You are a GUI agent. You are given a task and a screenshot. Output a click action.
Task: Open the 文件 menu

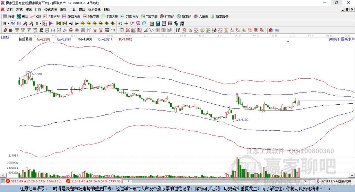tap(10, 9)
